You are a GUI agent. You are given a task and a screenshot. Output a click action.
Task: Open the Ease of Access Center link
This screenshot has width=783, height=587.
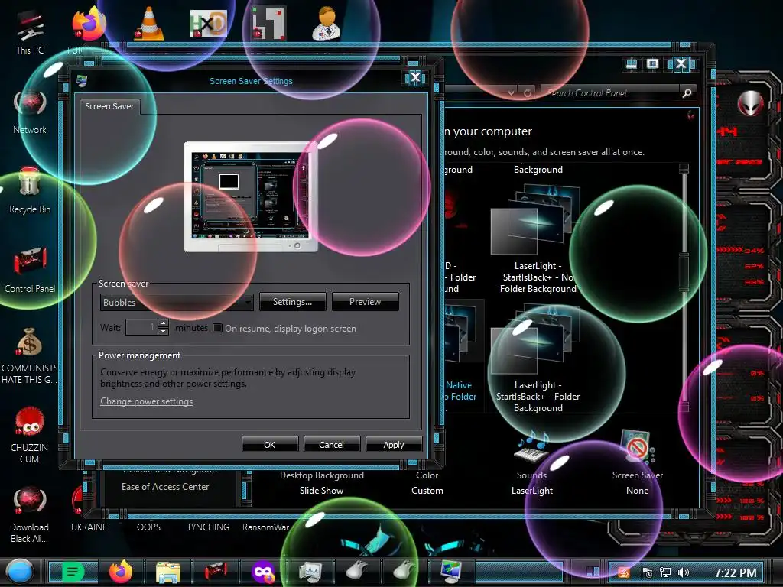(165, 487)
